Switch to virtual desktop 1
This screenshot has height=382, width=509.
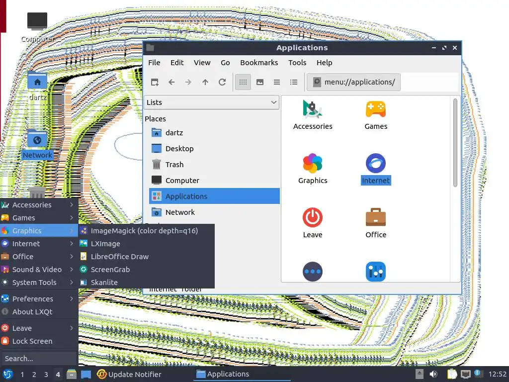coord(22,375)
